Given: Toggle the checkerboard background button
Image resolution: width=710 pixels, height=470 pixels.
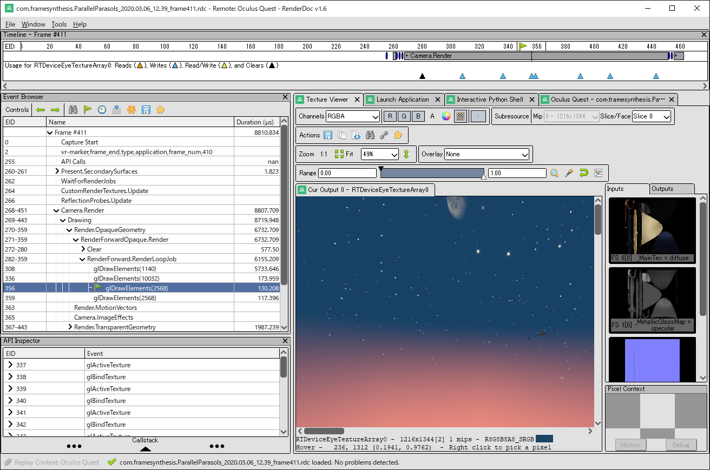Looking at the screenshot, I should tap(461, 116).
